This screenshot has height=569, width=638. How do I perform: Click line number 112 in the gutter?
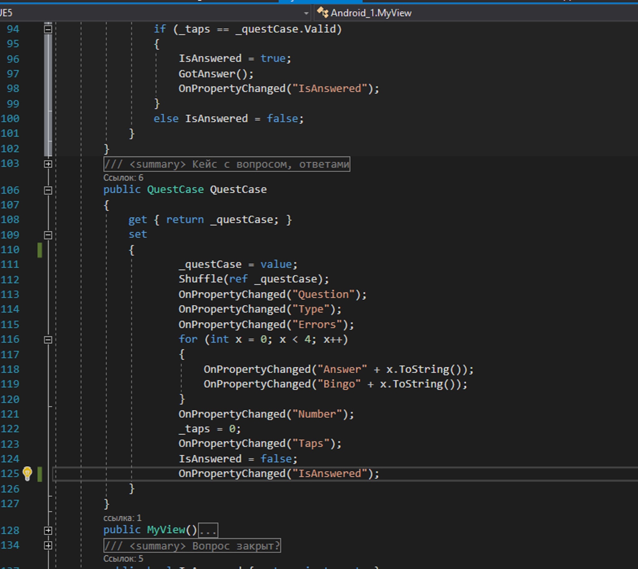click(x=10, y=280)
